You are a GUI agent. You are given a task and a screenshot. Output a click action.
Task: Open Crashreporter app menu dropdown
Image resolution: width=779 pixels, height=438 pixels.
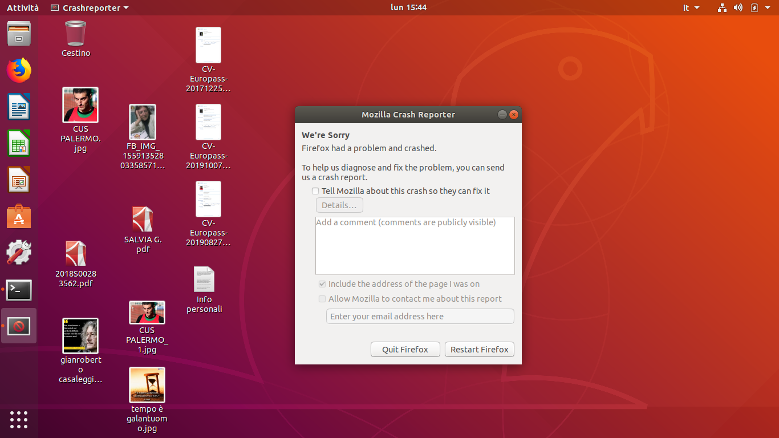(x=90, y=7)
